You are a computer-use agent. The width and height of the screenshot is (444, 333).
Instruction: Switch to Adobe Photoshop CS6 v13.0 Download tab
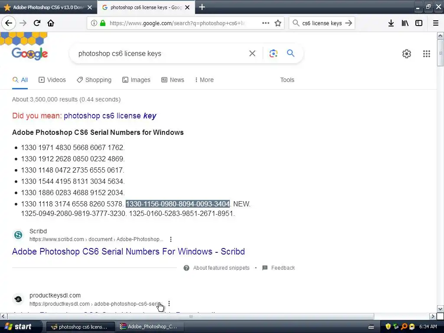(x=48, y=7)
